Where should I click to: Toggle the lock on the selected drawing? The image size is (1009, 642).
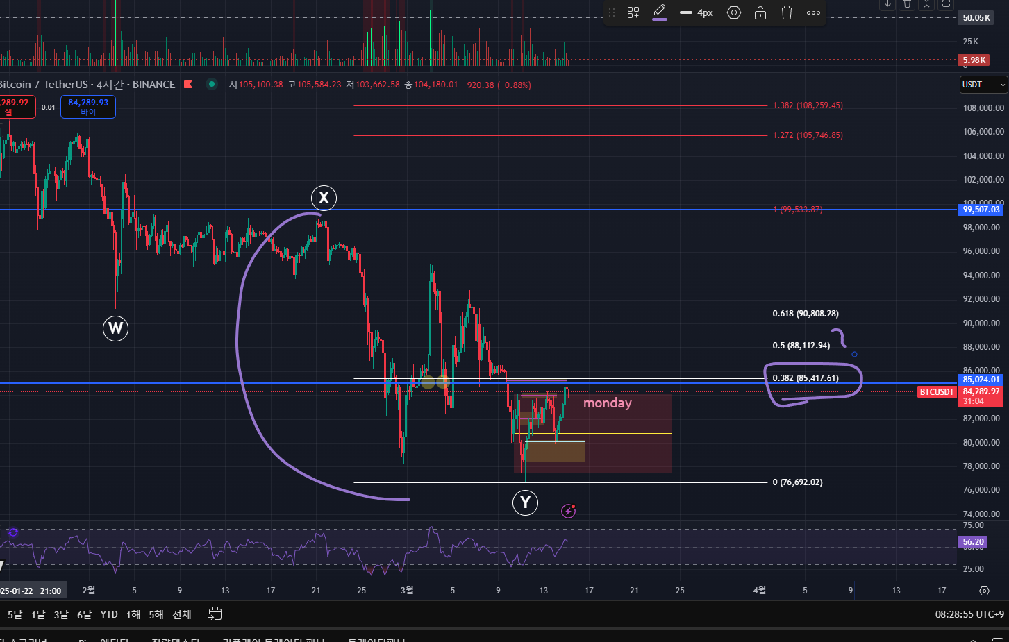[x=760, y=12]
